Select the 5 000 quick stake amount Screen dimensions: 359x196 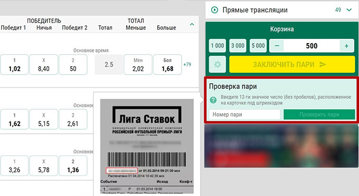click(258, 46)
